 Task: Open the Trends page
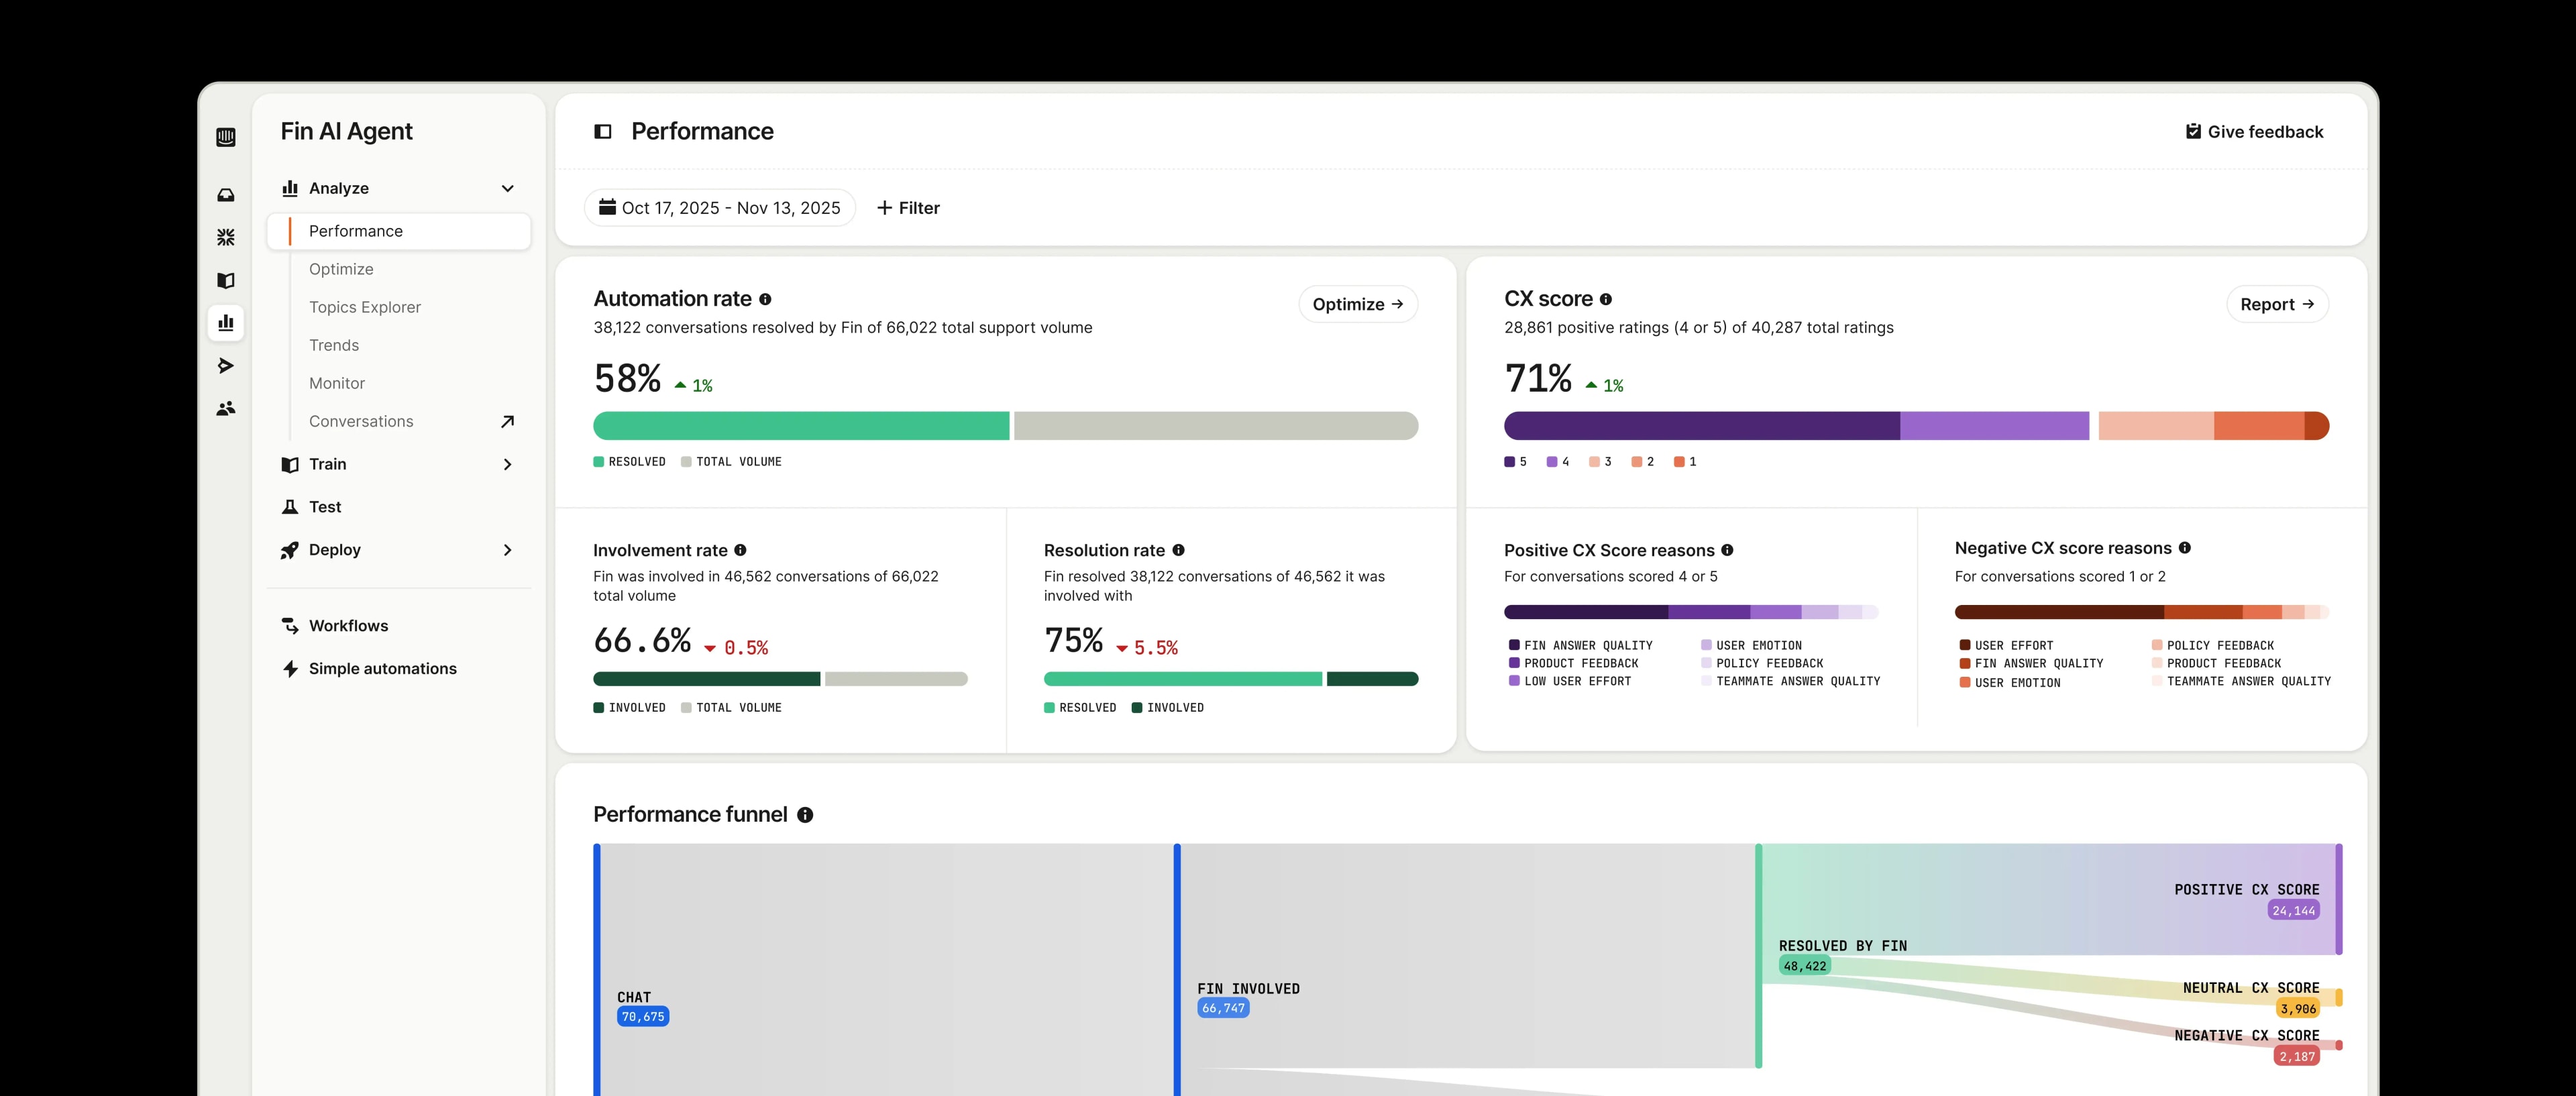(334, 344)
